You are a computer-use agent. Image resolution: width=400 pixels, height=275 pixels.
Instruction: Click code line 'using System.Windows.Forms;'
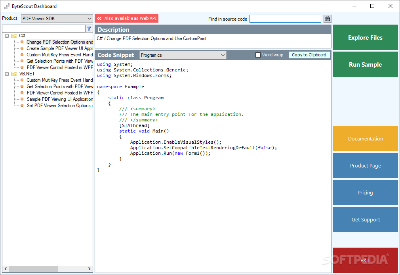click(x=134, y=76)
